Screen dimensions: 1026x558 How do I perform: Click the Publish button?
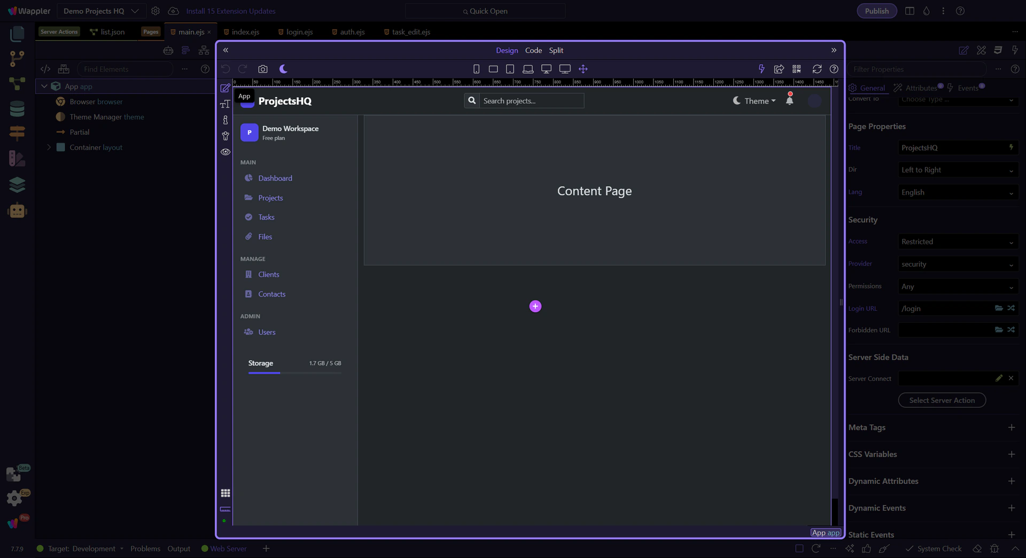pos(876,11)
